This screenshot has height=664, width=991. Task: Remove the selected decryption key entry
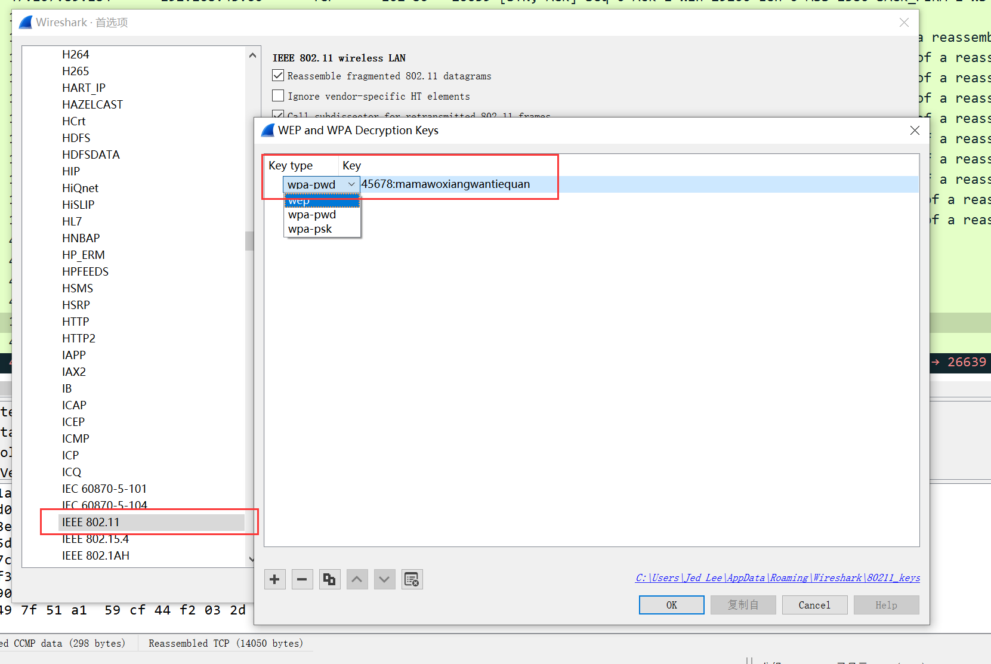point(302,579)
